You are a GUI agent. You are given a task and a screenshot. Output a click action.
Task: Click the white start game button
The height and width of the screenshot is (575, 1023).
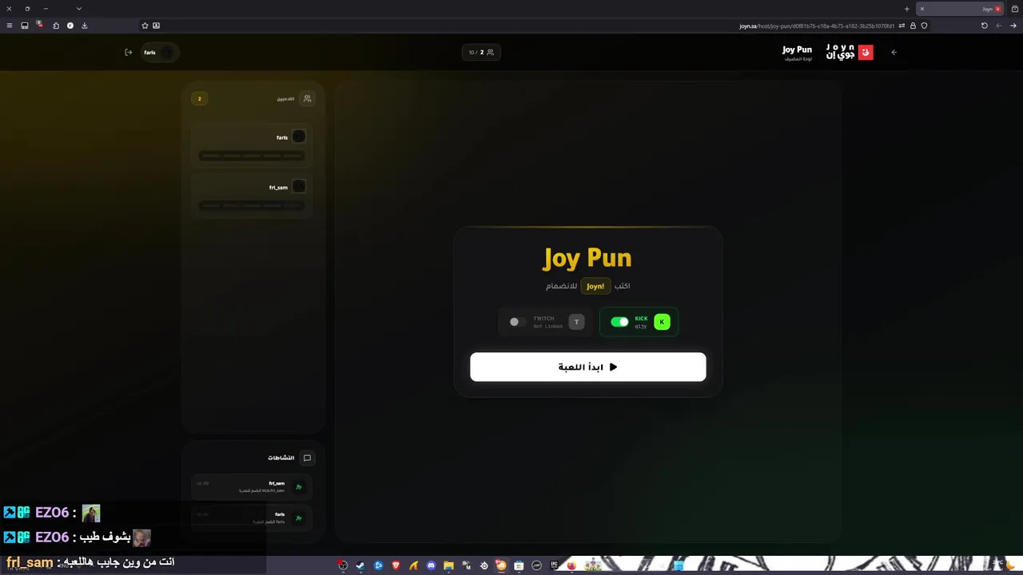click(588, 367)
